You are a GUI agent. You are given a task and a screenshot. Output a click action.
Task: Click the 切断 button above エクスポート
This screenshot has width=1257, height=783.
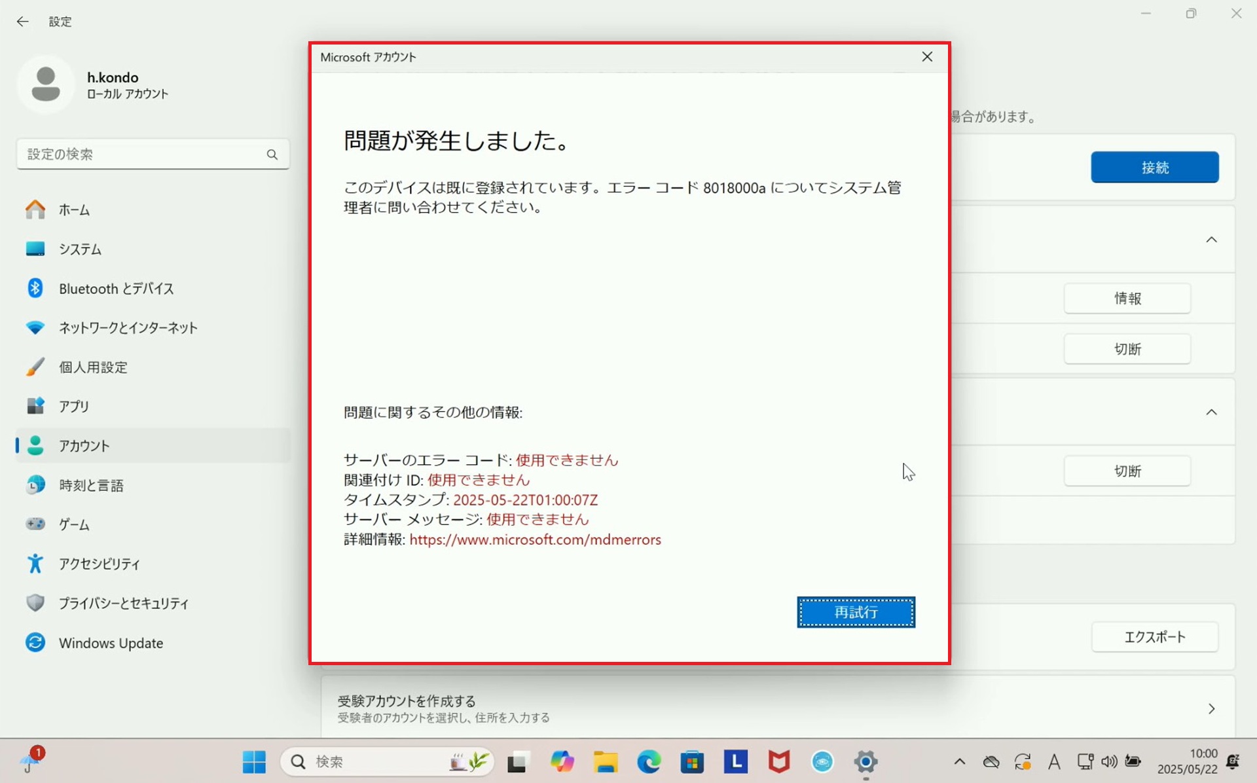1127,471
